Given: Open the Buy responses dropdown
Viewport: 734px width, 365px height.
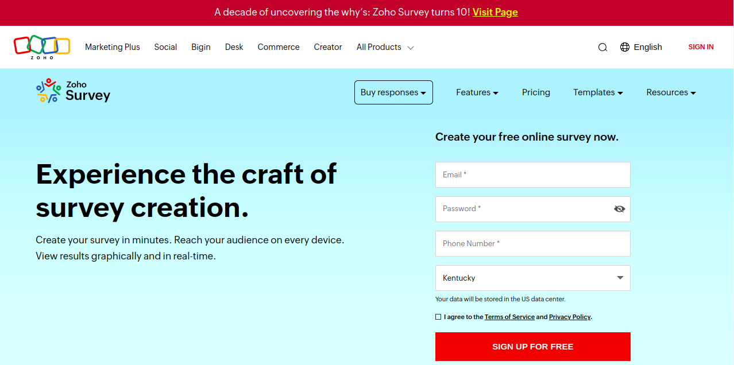Looking at the screenshot, I should tap(393, 92).
